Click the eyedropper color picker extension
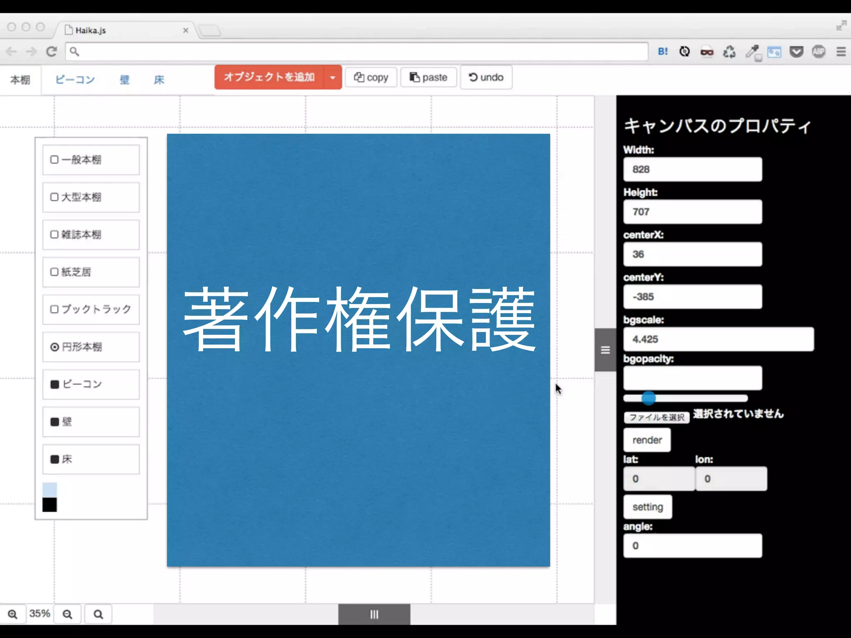Image resolution: width=851 pixels, height=638 pixels. point(753,52)
